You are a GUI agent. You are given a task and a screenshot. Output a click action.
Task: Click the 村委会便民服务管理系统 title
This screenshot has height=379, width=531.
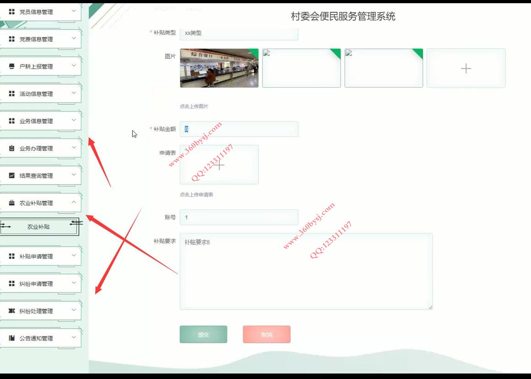(x=343, y=16)
